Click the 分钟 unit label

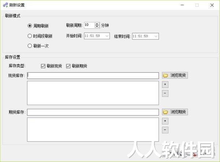click(105, 25)
